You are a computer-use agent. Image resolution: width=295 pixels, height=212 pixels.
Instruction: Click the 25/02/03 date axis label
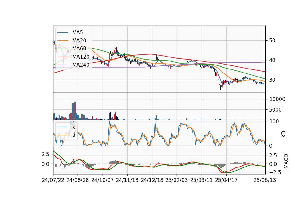177,180
